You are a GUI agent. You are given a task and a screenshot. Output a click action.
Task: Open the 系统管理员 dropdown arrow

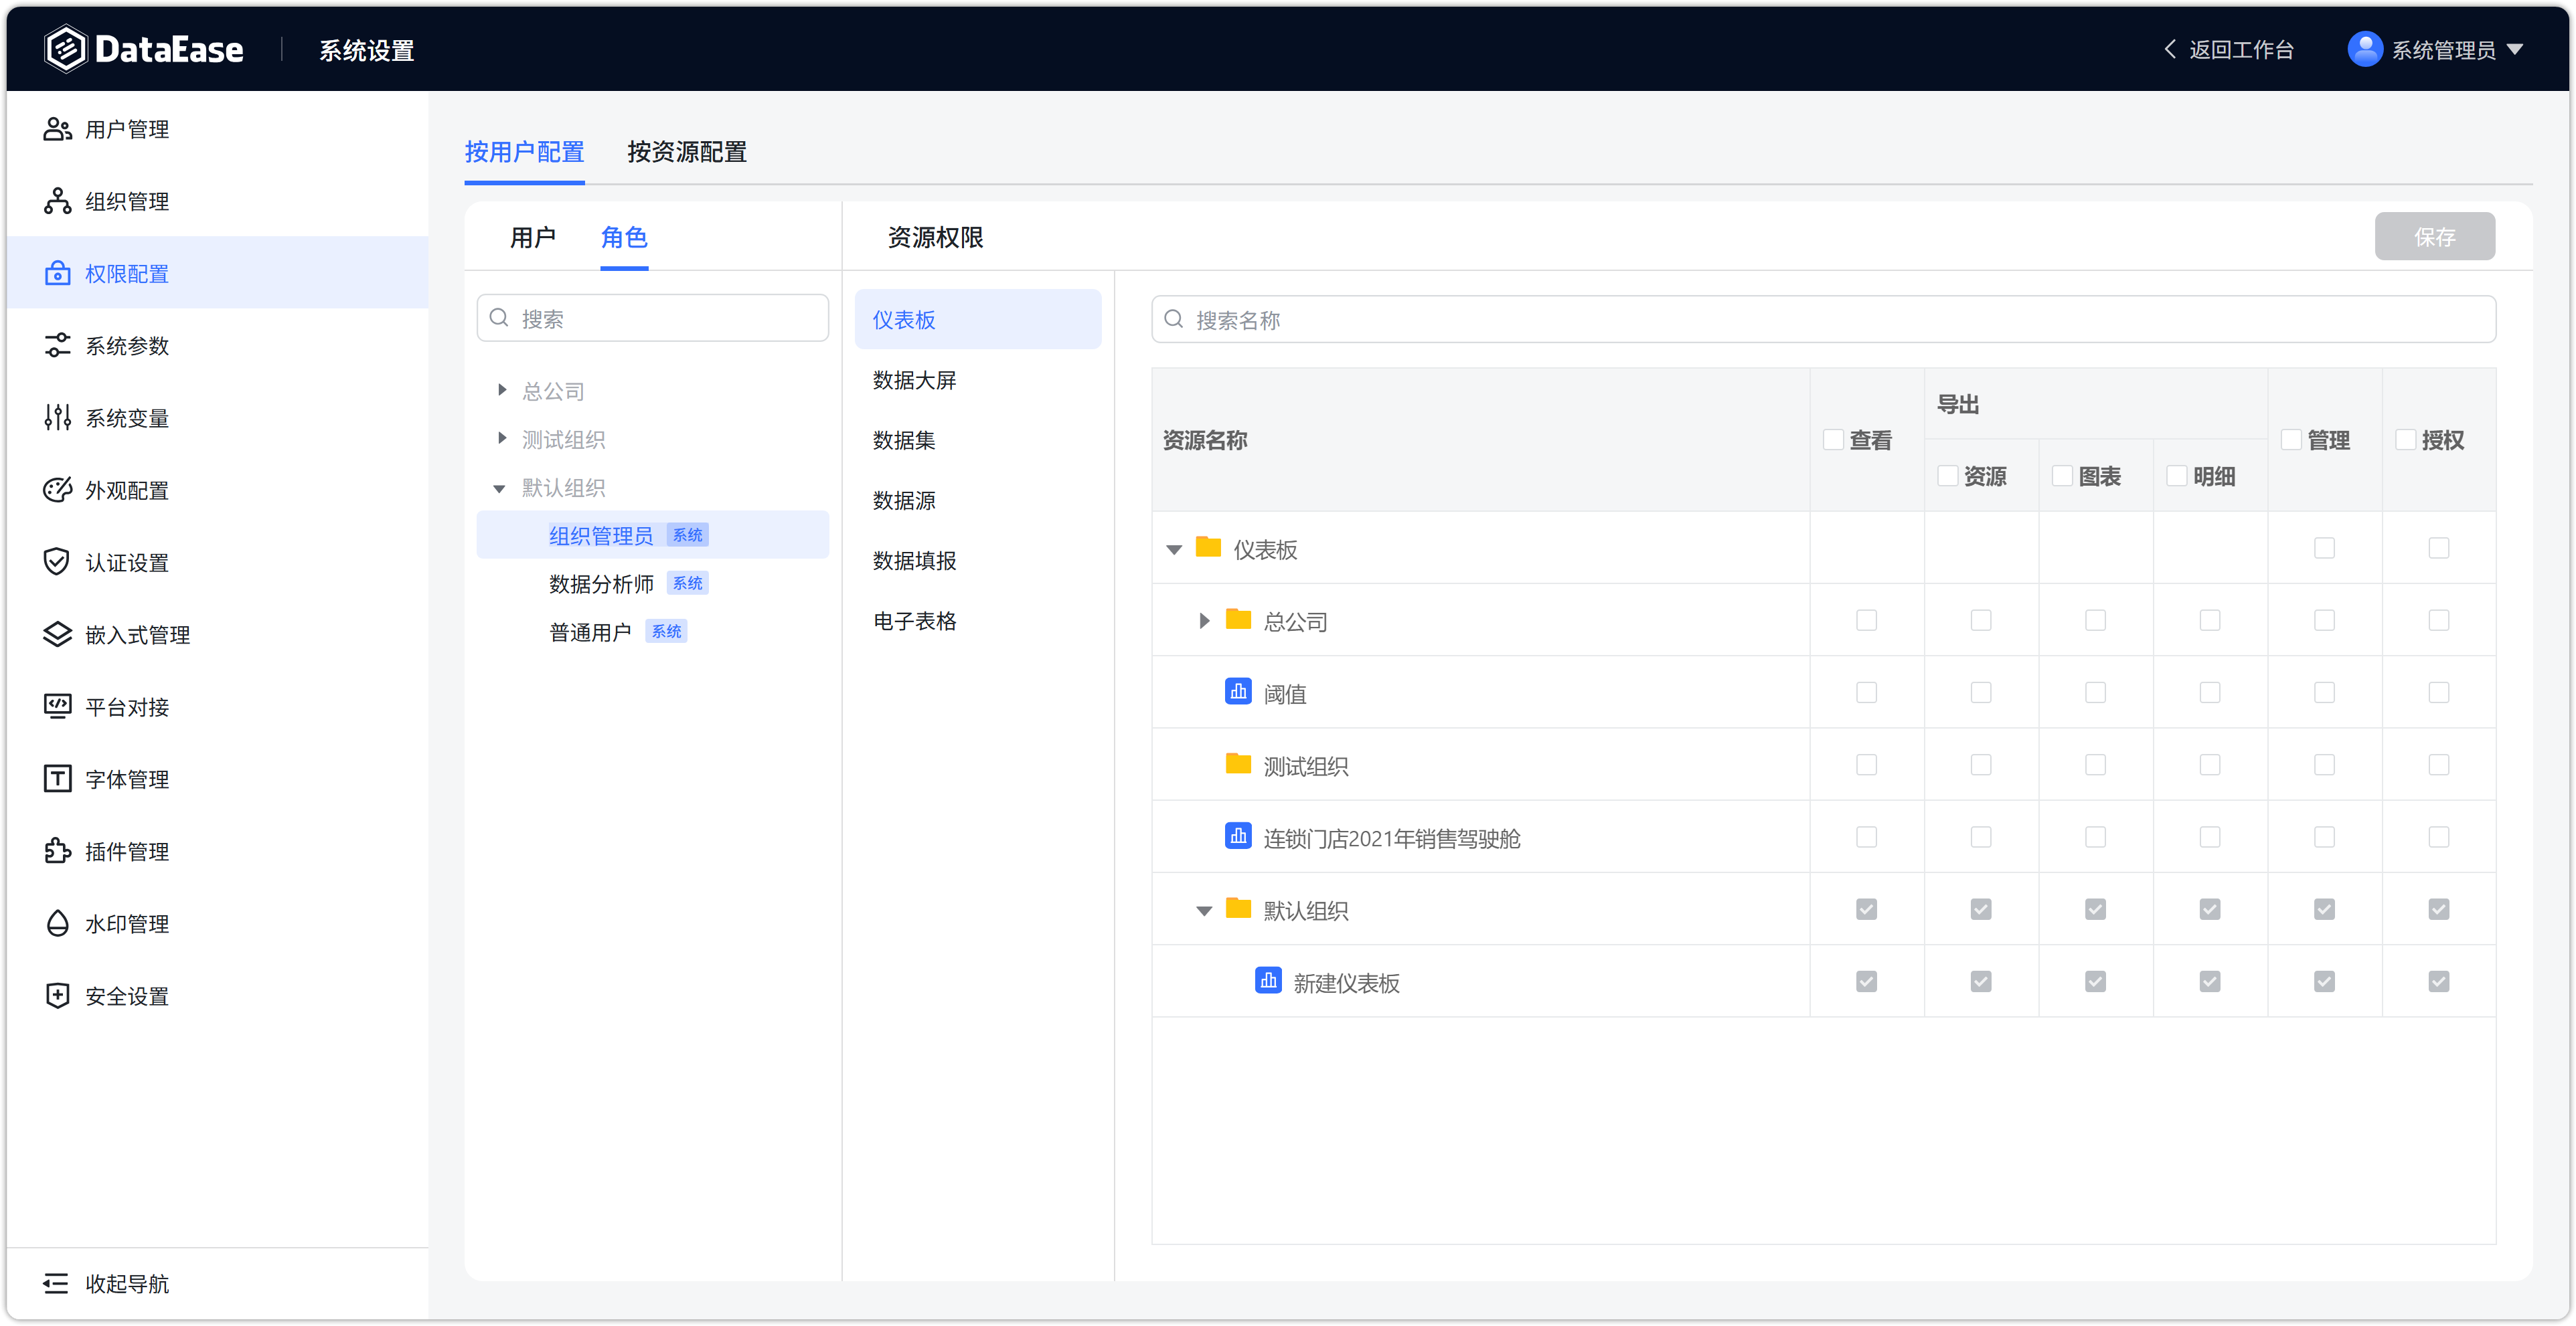point(2515,49)
